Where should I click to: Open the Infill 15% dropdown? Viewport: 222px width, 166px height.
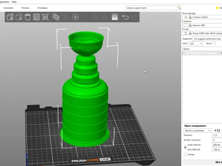195,43
